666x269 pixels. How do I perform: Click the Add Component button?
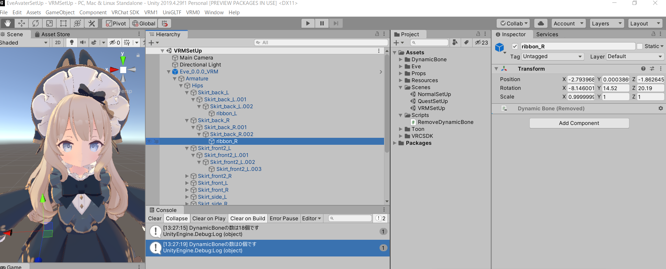coord(579,123)
